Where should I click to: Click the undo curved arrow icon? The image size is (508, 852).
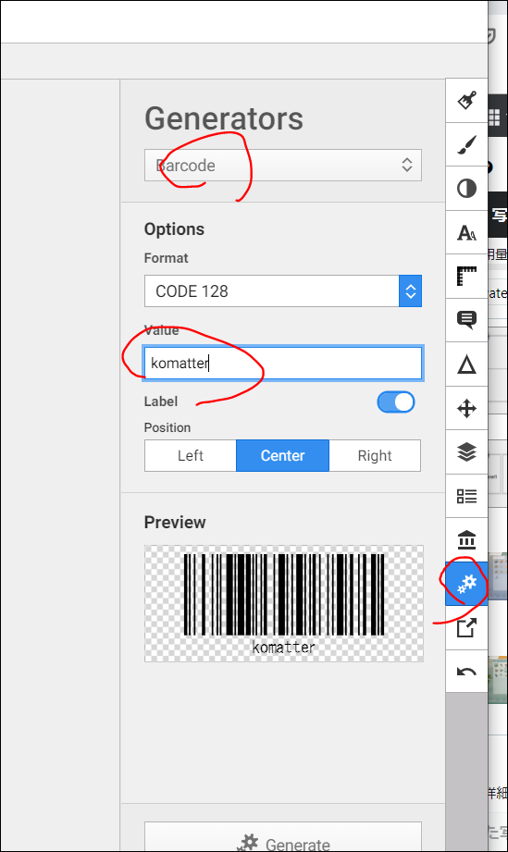(466, 673)
